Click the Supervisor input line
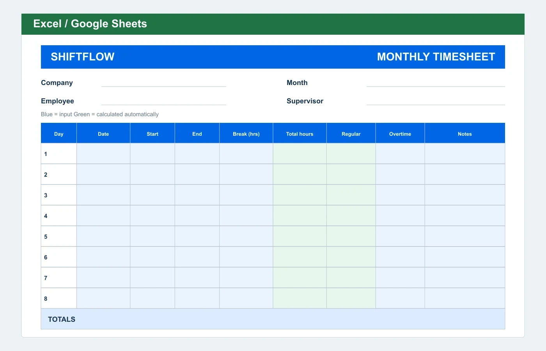The image size is (546, 351). point(436,101)
